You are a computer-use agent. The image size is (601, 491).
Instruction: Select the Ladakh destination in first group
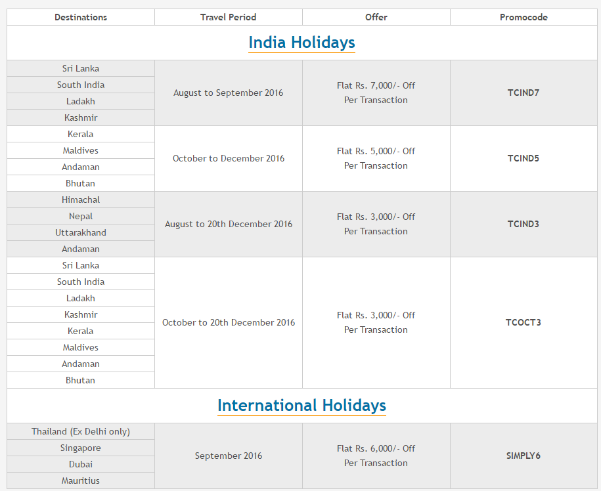(81, 101)
